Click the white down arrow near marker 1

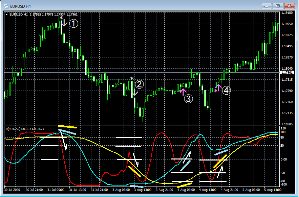[x=64, y=22]
